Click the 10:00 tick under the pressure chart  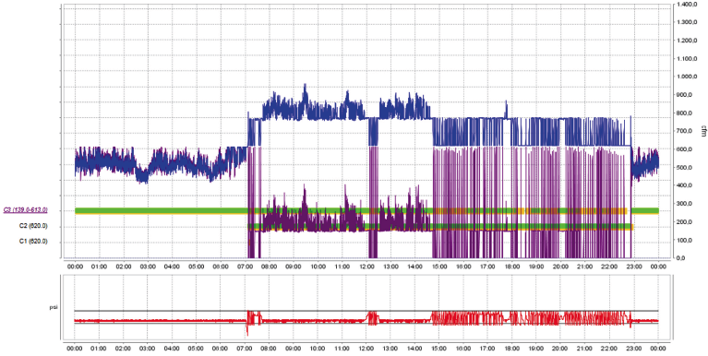pyautogui.click(x=318, y=349)
